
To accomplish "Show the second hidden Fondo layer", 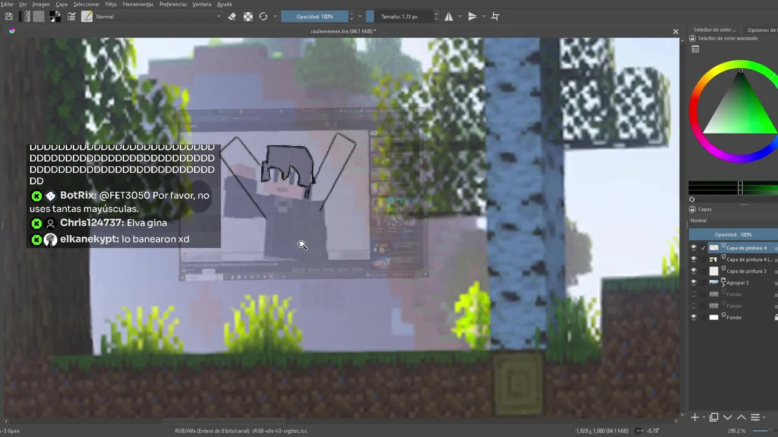I will pos(694,306).
